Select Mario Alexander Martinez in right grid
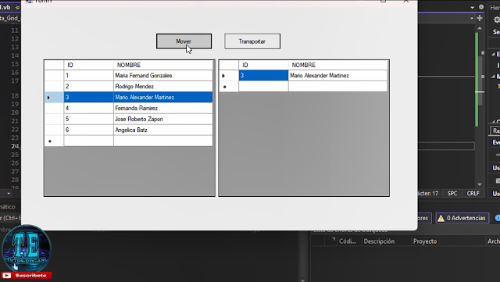 coord(338,76)
